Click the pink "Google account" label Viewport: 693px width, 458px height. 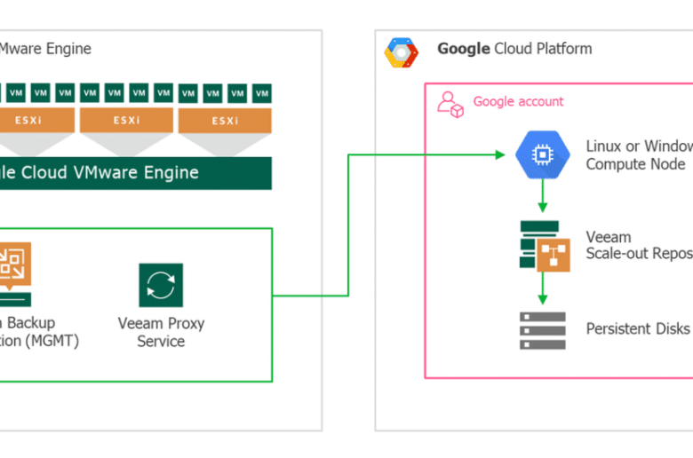pyautogui.click(x=518, y=101)
